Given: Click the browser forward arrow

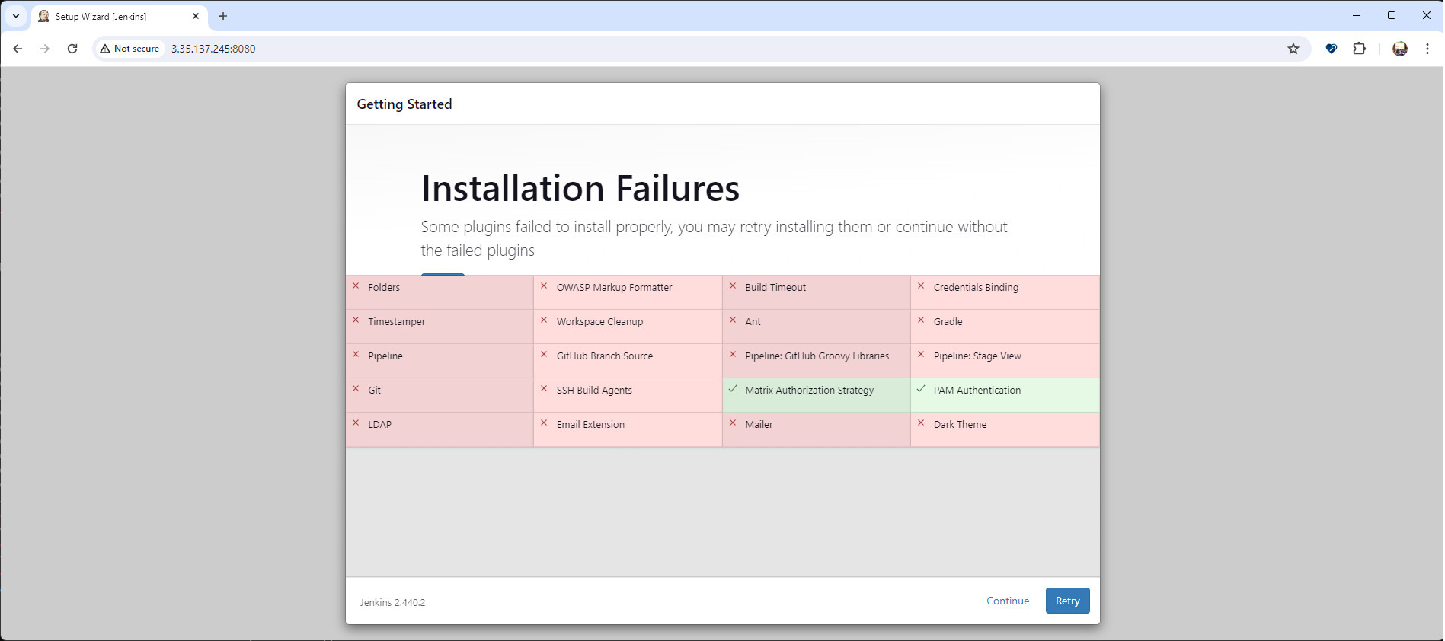Looking at the screenshot, I should click(x=45, y=49).
